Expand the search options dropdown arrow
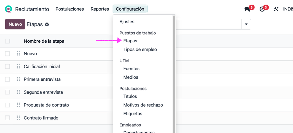This screenshot has width=293, height=133. (246, 24)
